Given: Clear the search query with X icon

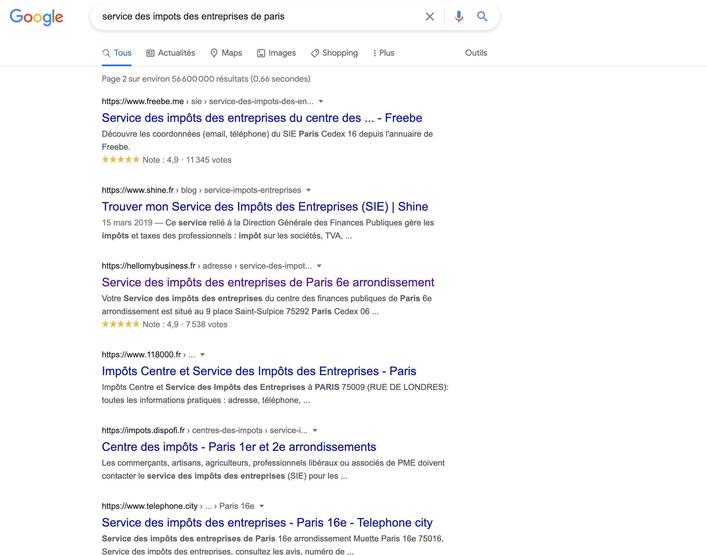Looking at the screenshot, I should coord(430,17).
